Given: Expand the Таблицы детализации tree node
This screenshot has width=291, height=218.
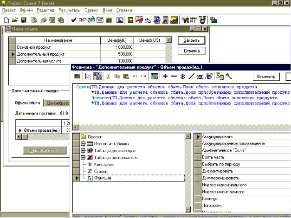Looking at the screenshot, I should click(83, 151).
